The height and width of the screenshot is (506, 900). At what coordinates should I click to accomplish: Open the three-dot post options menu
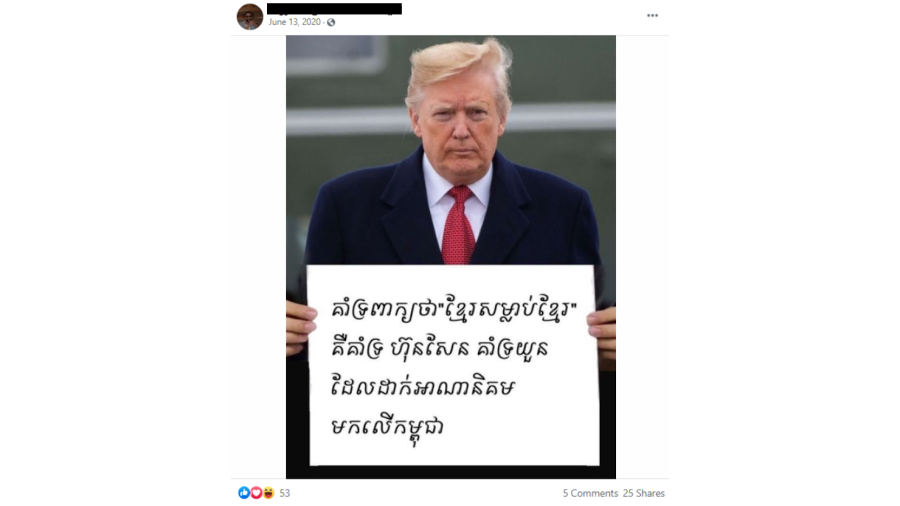[x=652, y=15]
